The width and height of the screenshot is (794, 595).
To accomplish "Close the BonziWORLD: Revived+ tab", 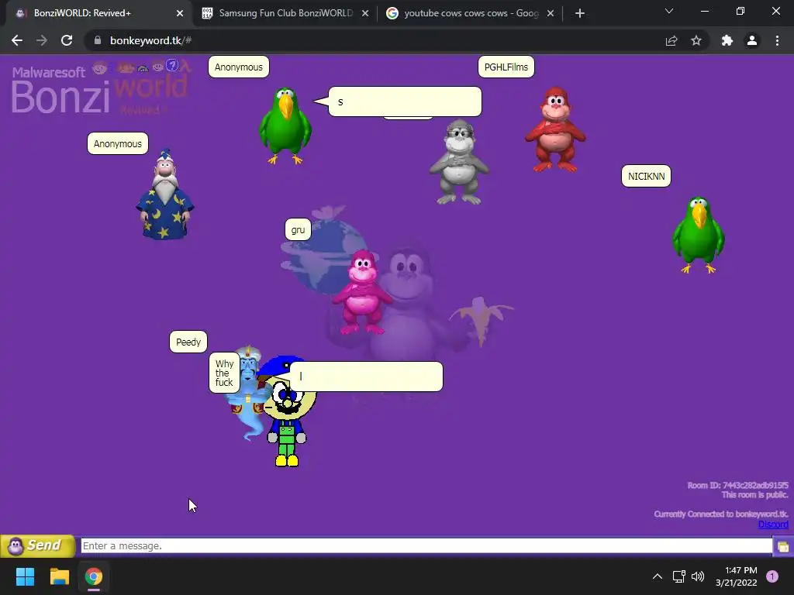I will click(x=180, y=13).
